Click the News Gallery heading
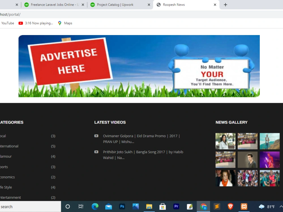The image size is (283, 212). point(231,122)
